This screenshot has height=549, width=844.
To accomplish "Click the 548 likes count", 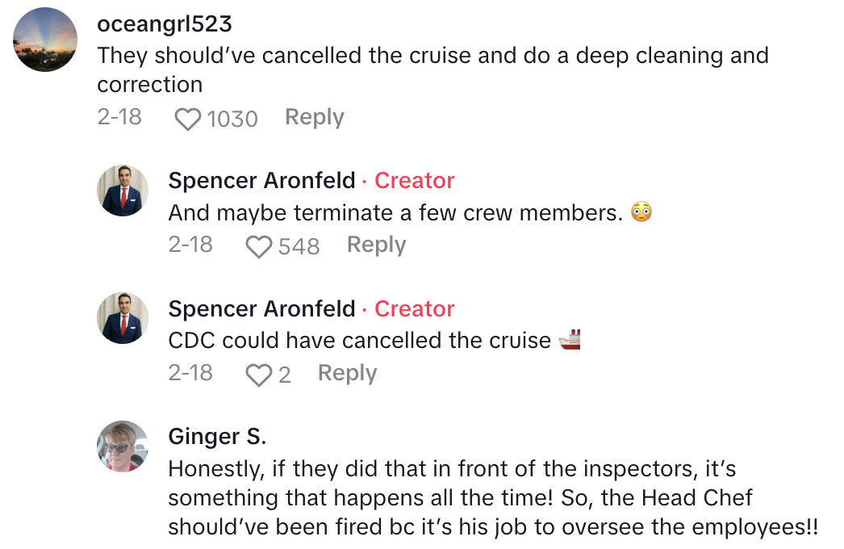I will pyautogui.click(x=299, y=247).
